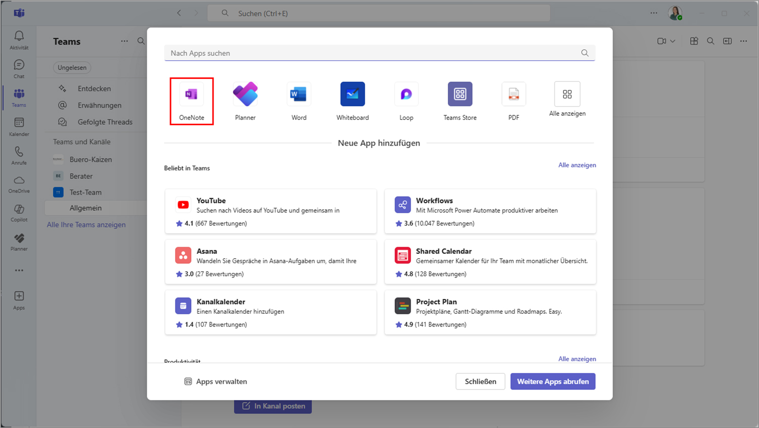Viewport: 759px width, 428px height.
Task: Click Weitere Apps abrufen button
Action: [x=553, y=382]
